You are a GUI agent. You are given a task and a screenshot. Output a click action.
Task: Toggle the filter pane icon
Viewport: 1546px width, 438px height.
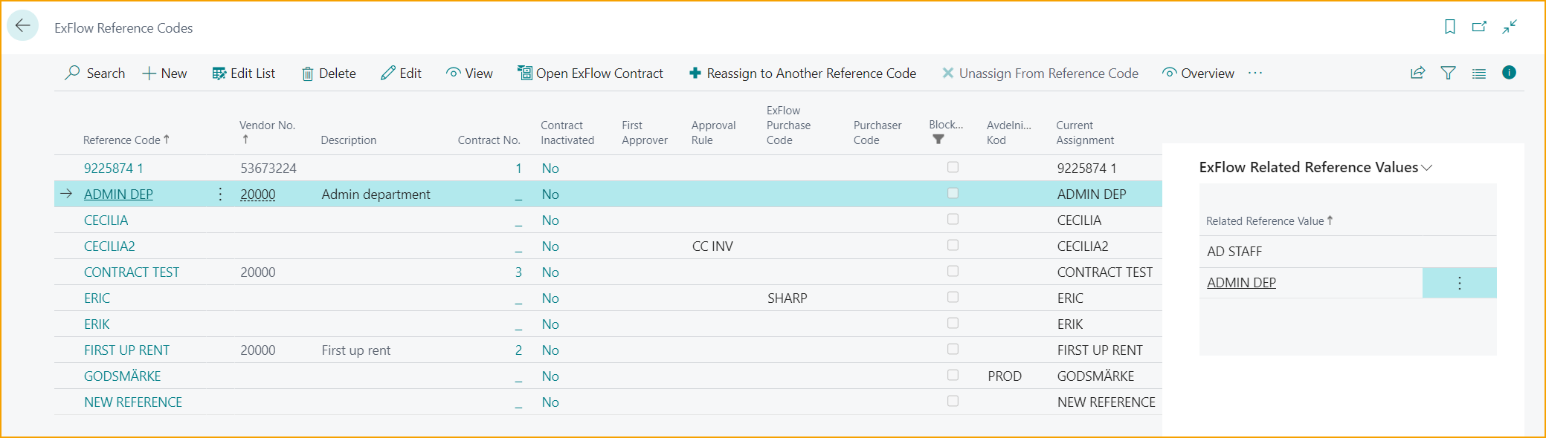1448,73
